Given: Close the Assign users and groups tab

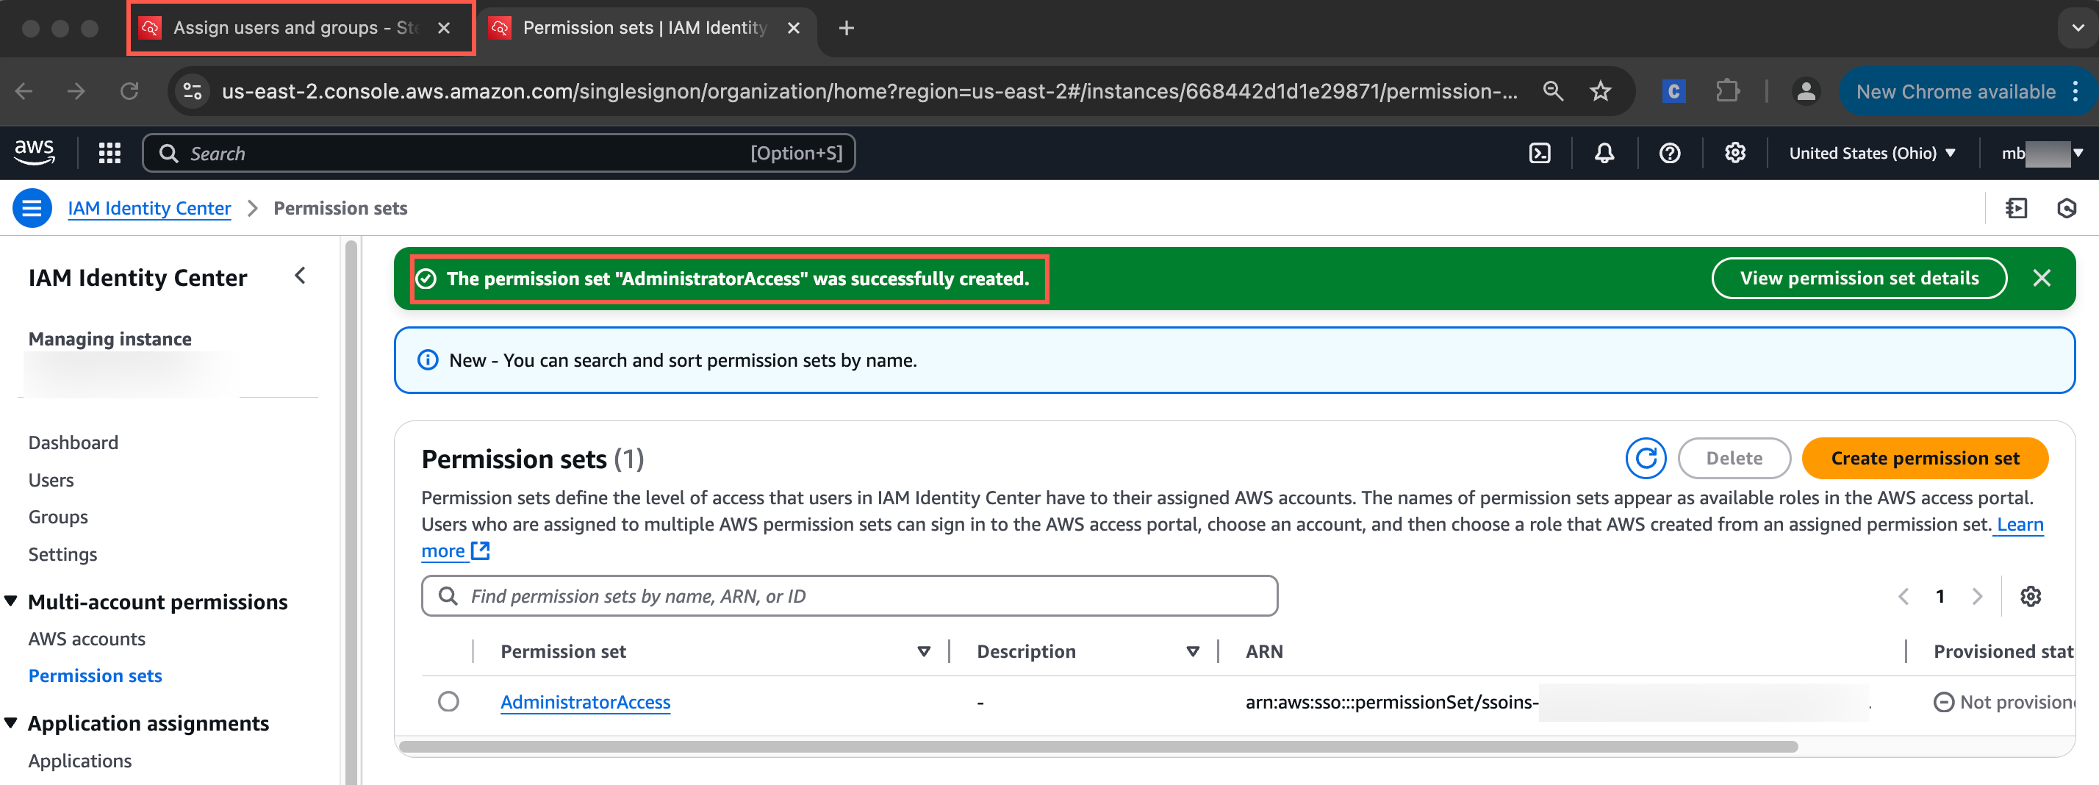Looking at the screenshot, I should coord(444,29).
